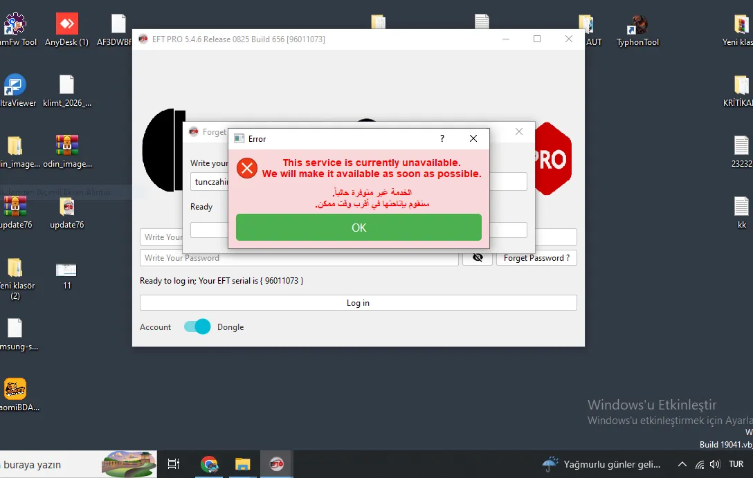Open the UltraViewer desktop icon
Image resolution: width=753 pixels, height=478 pixels.
15,90
